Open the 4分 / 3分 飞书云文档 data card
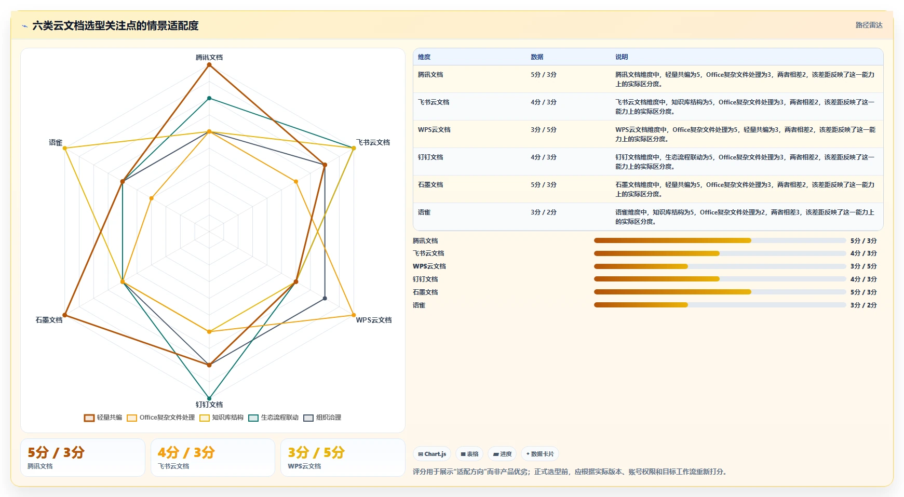The width and height of the screenshot is (904, 497). pos(213,458)
